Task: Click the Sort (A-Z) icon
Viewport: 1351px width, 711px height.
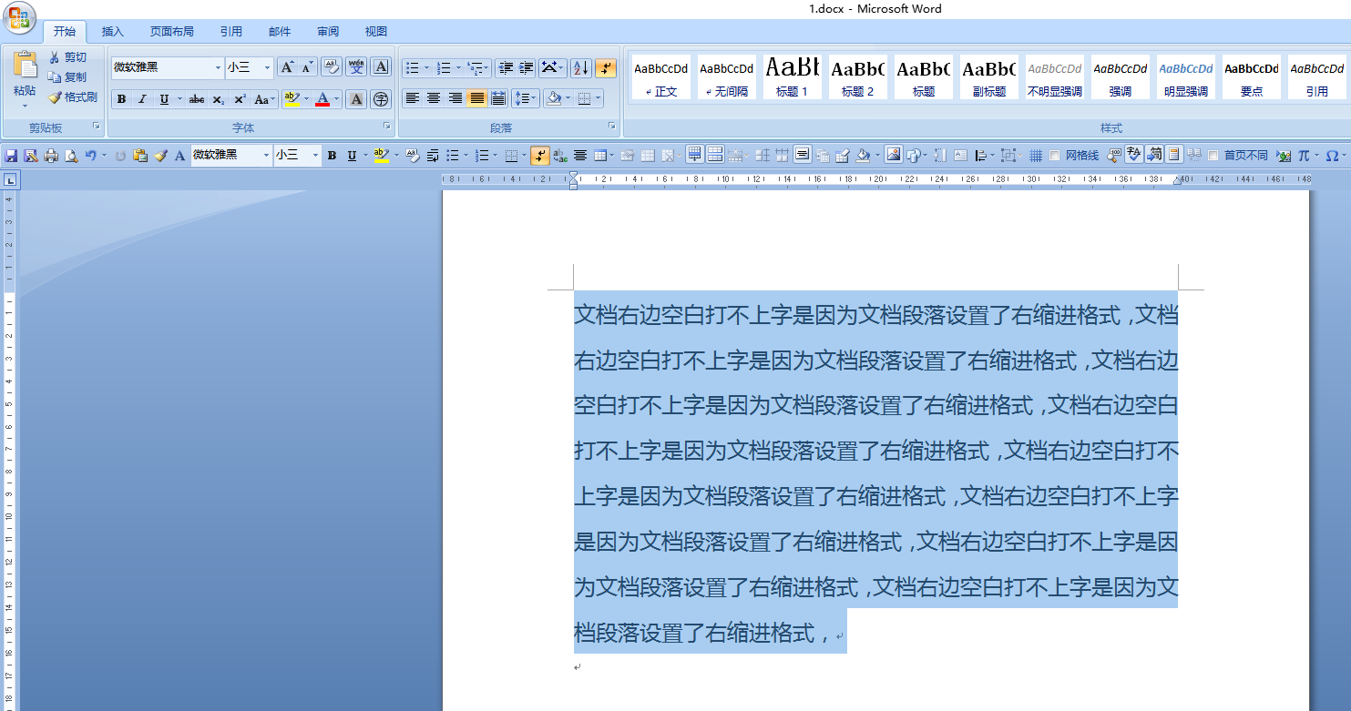Action: point(580,68)
